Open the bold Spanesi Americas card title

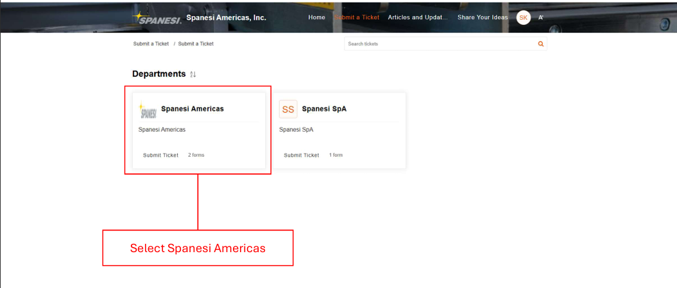pyautogui.click(x=193, y=109)
